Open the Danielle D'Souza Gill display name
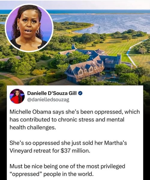The image size is (150, 180). (52, 93)
